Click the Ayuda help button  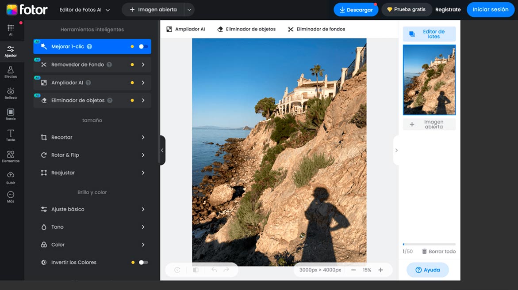[x=427, y=270]
